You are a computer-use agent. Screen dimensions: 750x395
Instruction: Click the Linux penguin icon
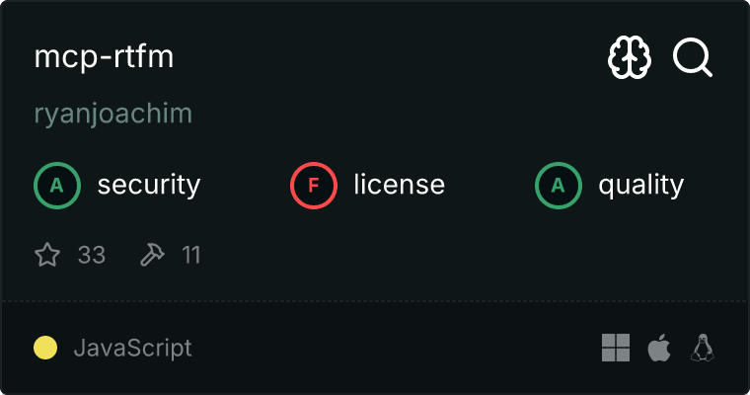[x=703, y=348]
